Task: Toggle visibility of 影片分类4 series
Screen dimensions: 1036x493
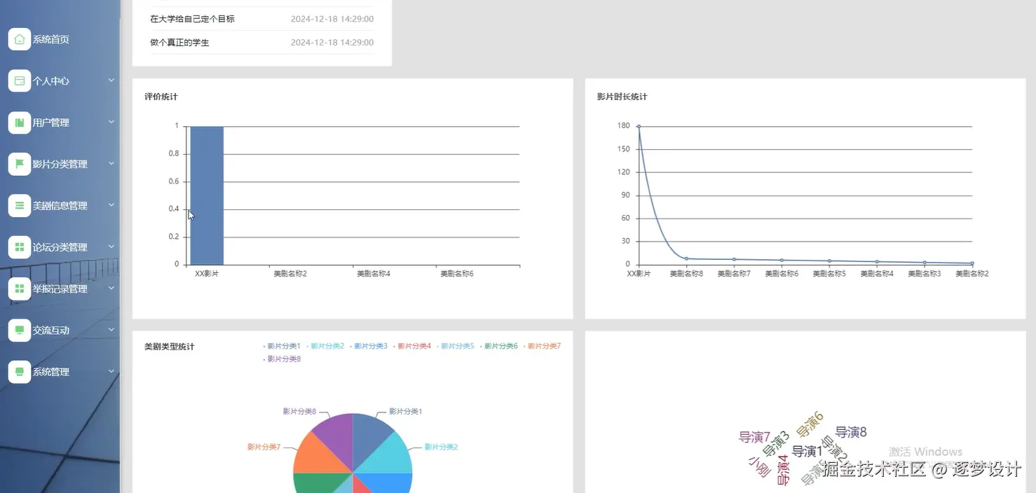Action: tap(412, 345)
